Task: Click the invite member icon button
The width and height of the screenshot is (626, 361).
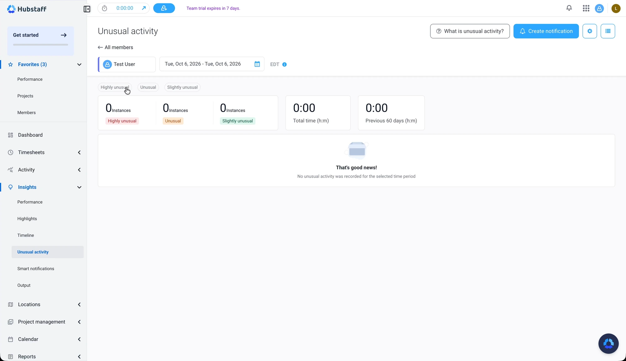Action: 164,8
